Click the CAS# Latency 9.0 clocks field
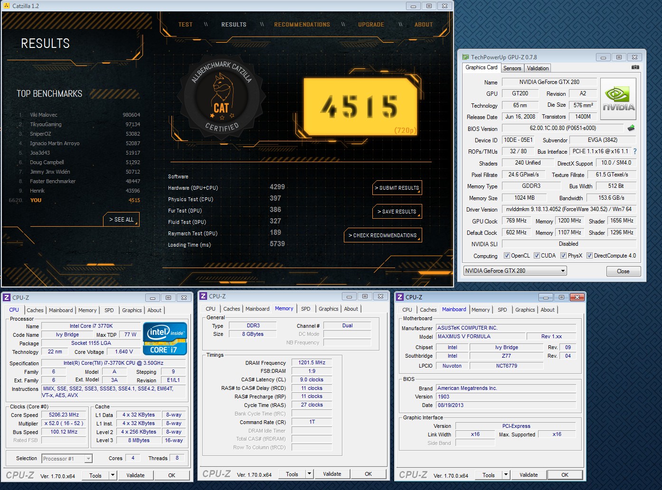This screenshot has width=662, height=490. click(312, 379)
